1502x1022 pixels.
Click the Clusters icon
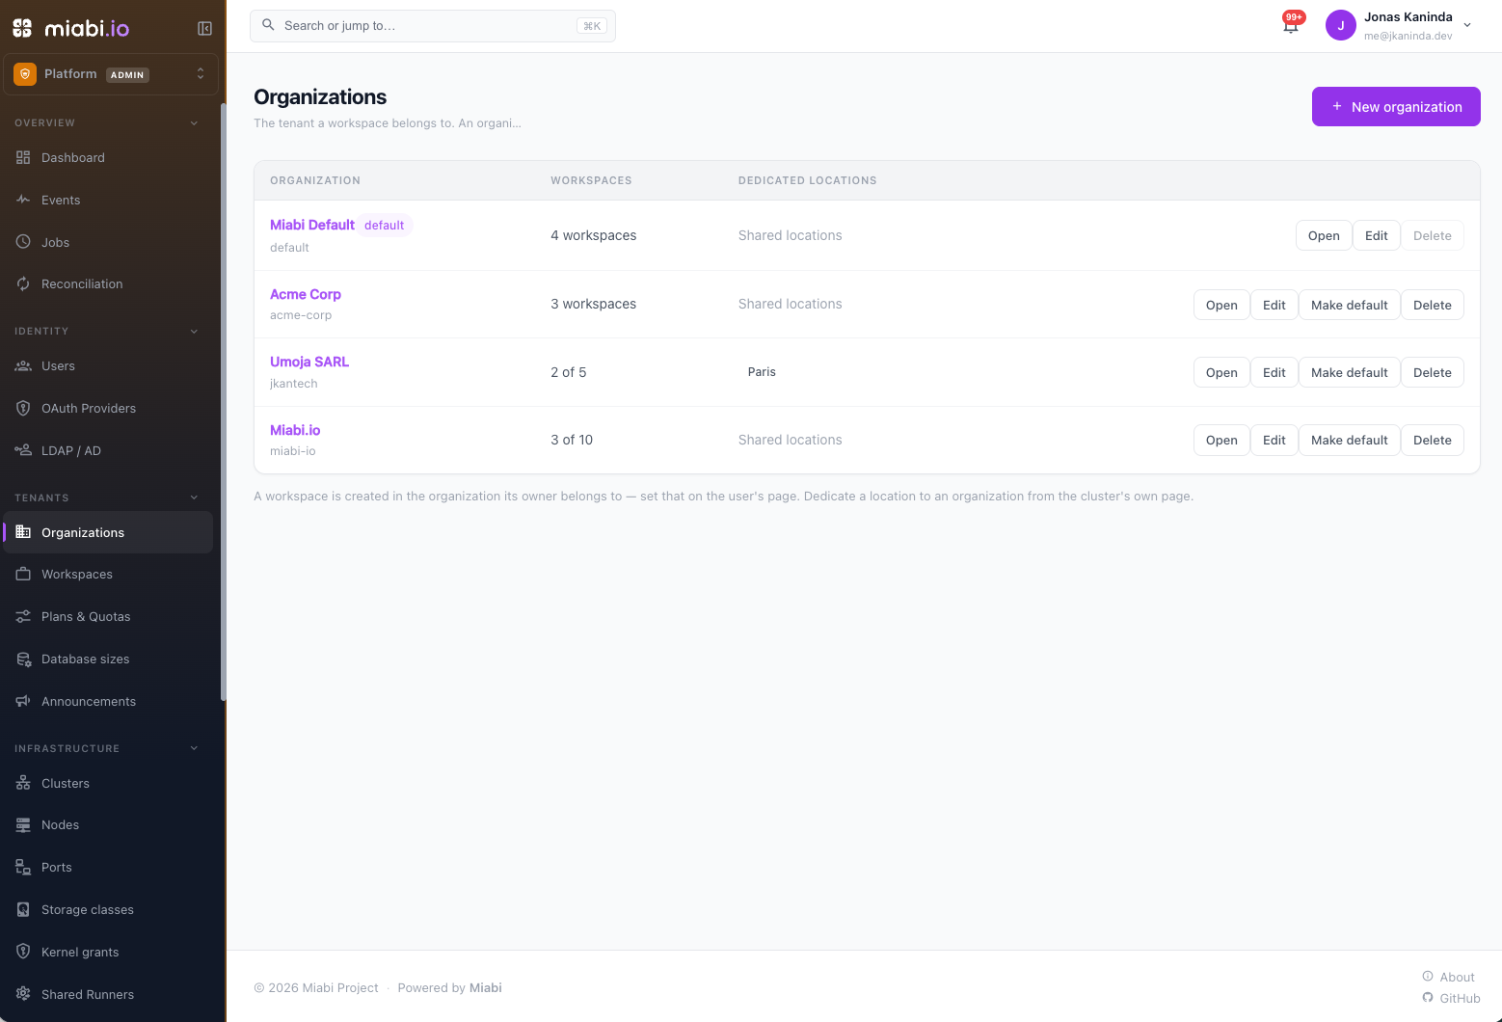23,783
